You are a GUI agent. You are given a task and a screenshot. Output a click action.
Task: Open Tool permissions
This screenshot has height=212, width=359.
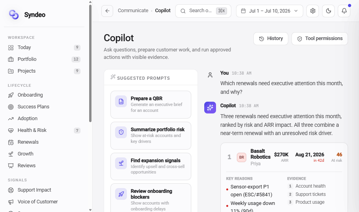pyautogui.click(x=320, y=38)
